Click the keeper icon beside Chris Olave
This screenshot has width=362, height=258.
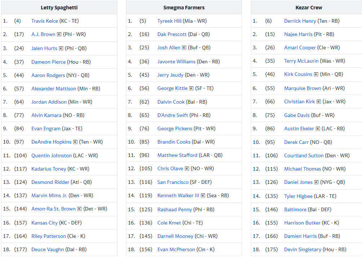click(187, 169)
